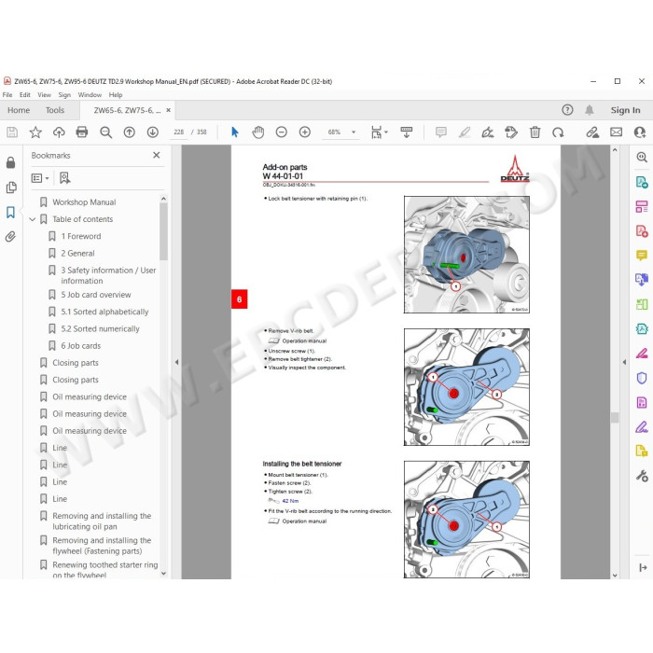Zoom in with plus button
Viewport: 653px width, 653px height.
[x=305, y=132]
